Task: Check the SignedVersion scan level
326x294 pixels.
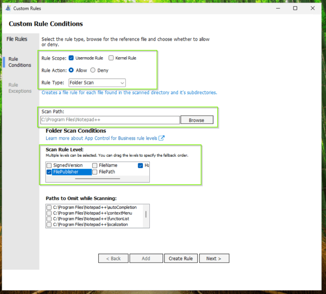Action: tap(49, 165)
